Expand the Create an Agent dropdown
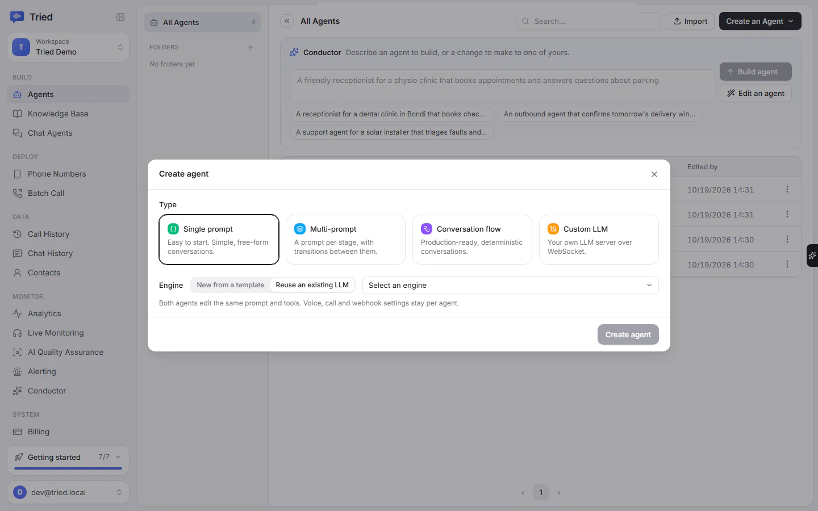Image resolution: width=818 pixels, height=511 pixels. coord(760,21)
